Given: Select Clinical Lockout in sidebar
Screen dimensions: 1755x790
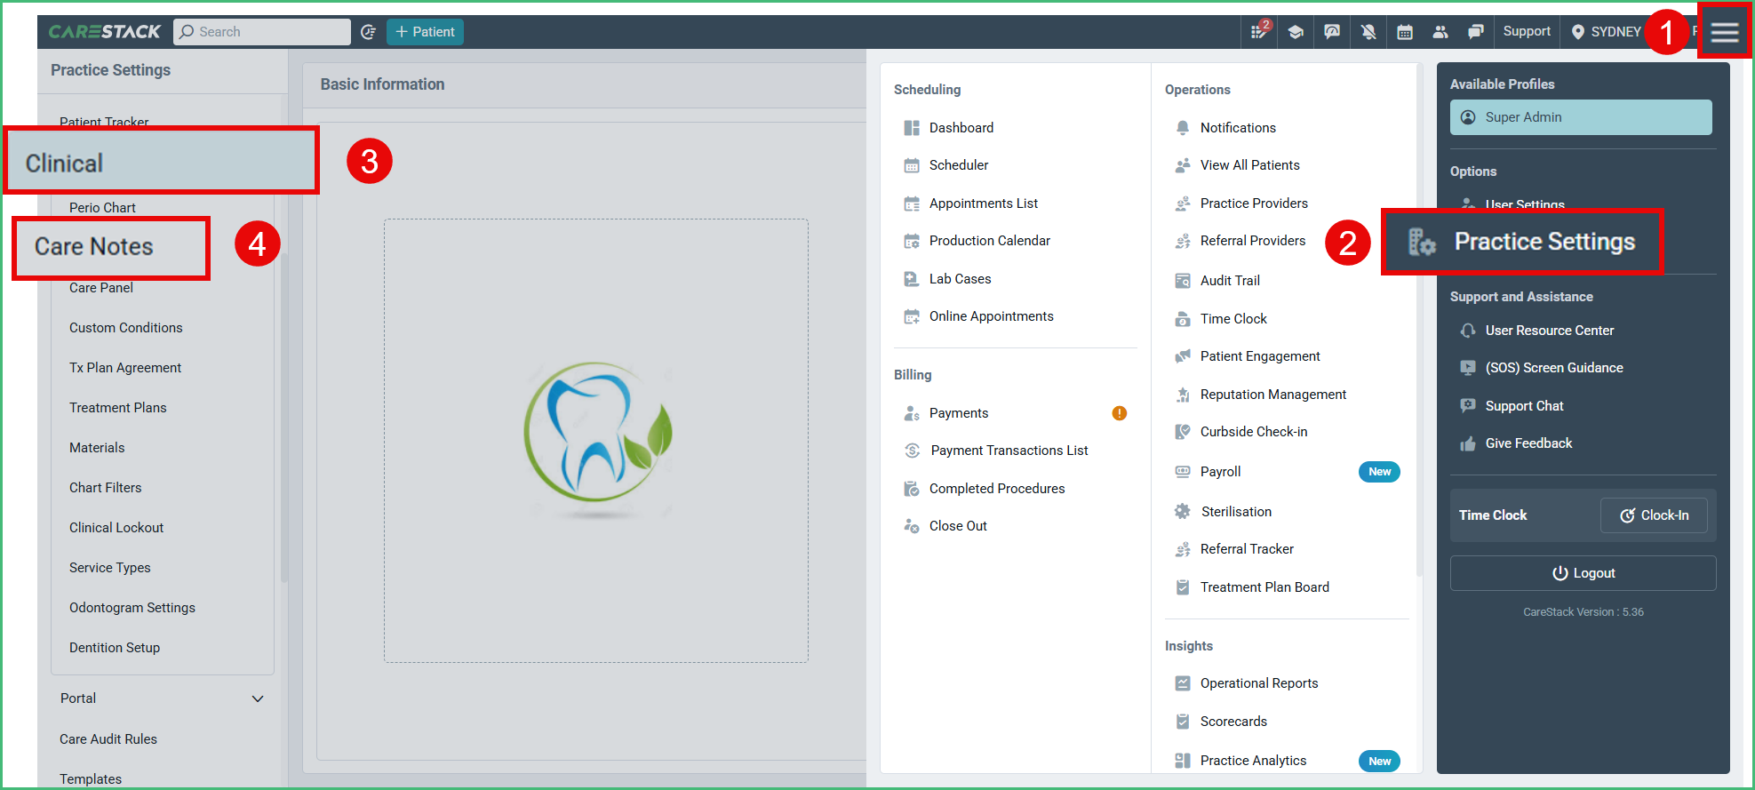Looking at the screenshot, I should point(116,528).
